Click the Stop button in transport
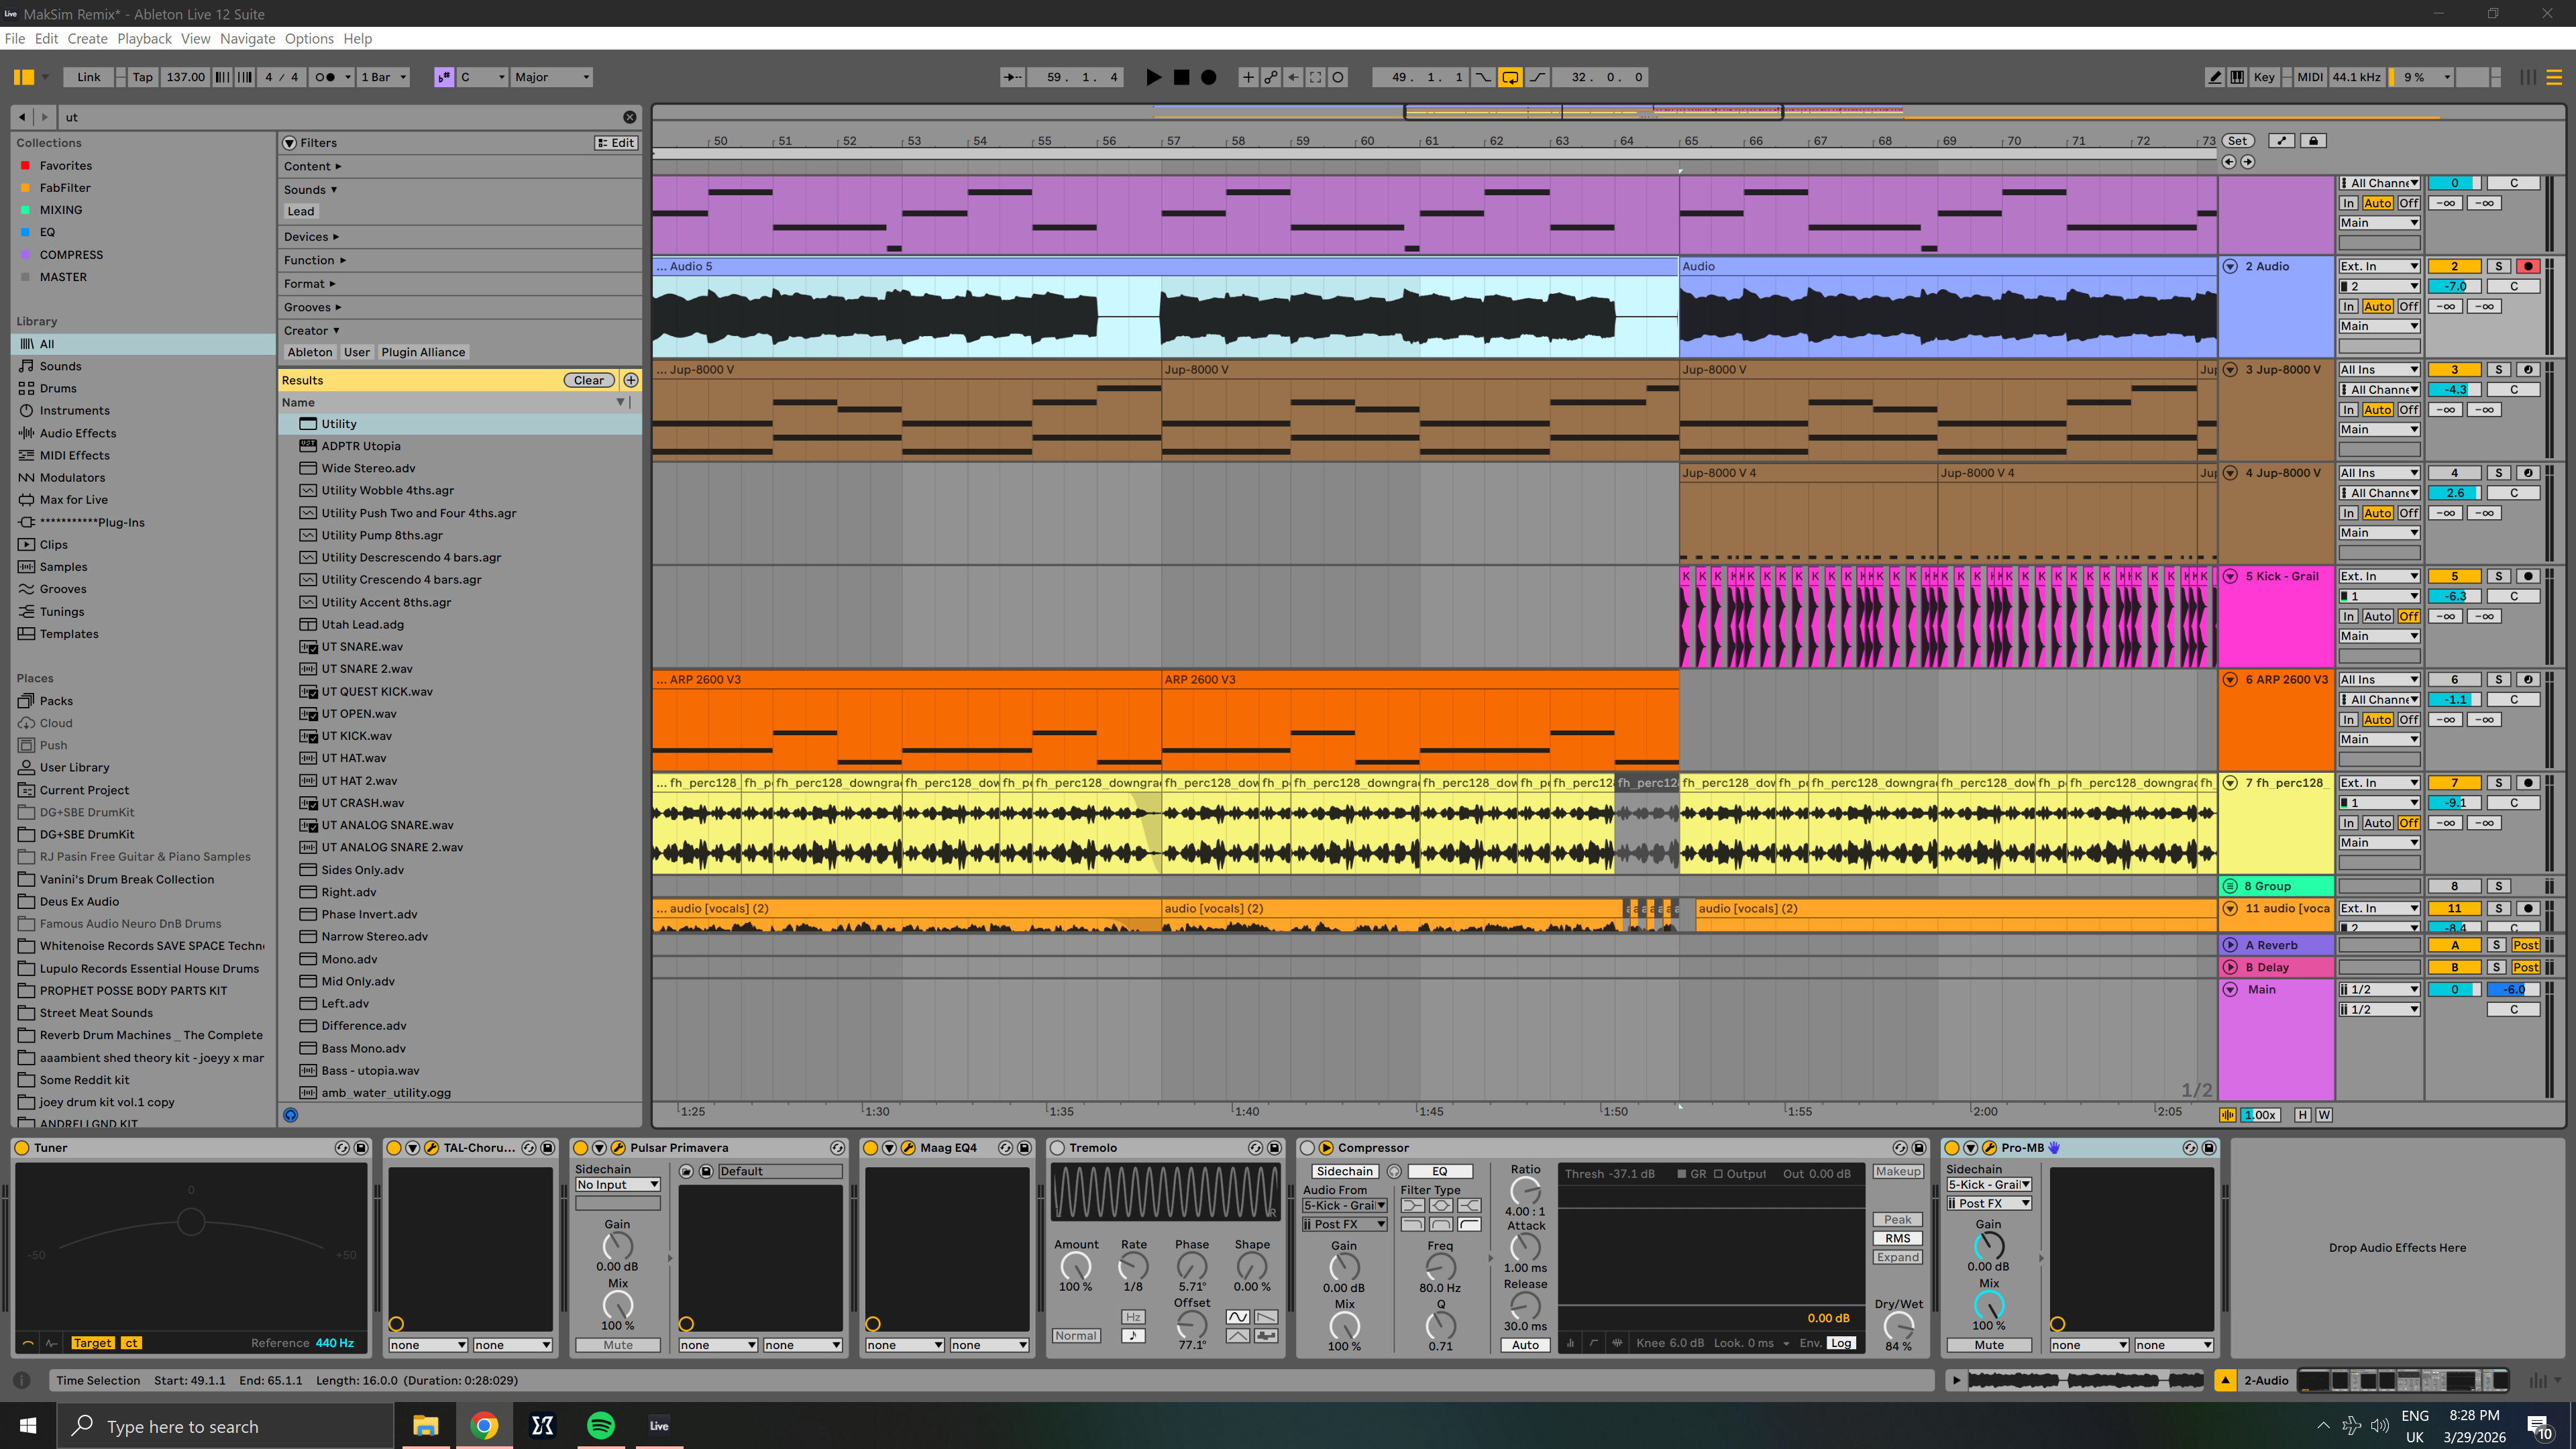Image resolution: width=2576 pixels, height=1449 pixels. 1181,77
